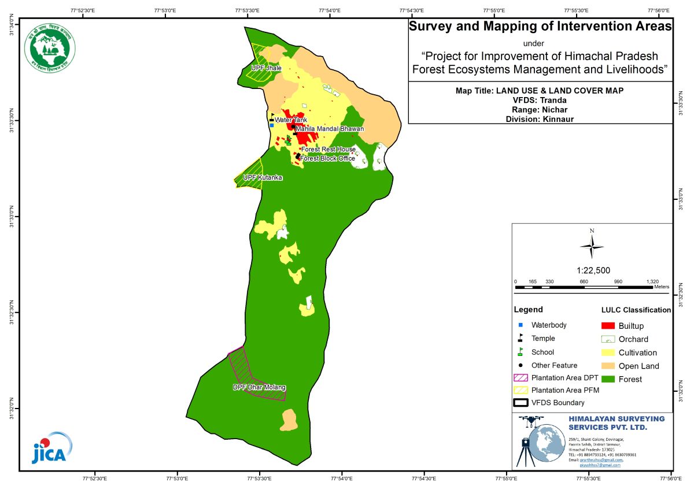
Task: Click the Mahila Mandal Bhawan label
Action: click(x=330, y=128)
